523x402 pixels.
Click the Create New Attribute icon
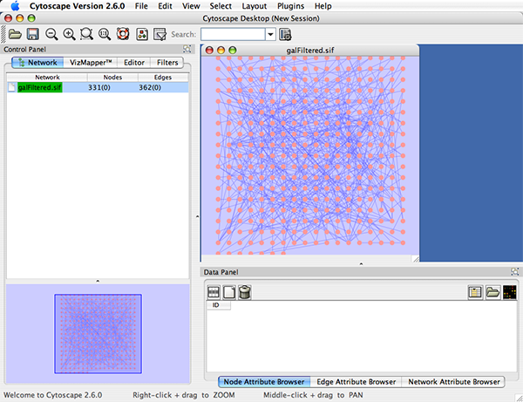click(x=229, y=292)
